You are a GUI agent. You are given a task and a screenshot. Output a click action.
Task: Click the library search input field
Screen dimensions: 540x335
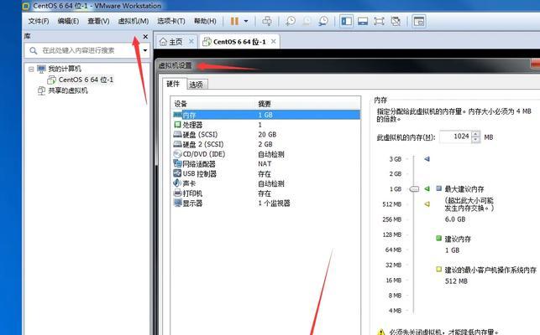(82, 50)
